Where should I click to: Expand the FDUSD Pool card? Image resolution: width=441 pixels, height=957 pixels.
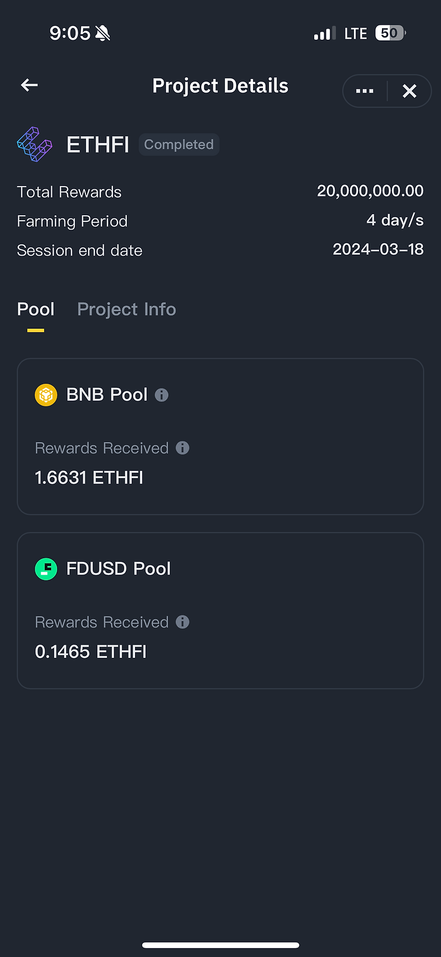coord(220,610)
